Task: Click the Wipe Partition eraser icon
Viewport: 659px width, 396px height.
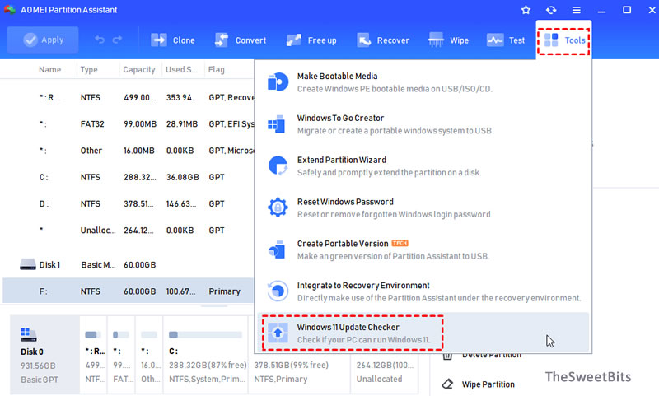Action: tap(447, 384)
